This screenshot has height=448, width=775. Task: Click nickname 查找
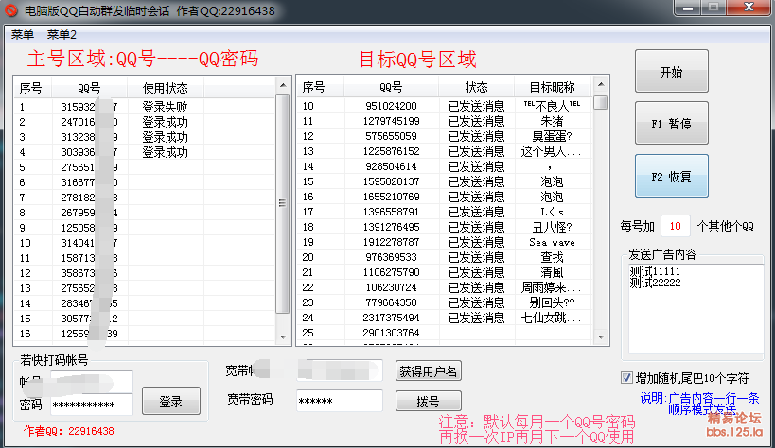click(552, 257)
